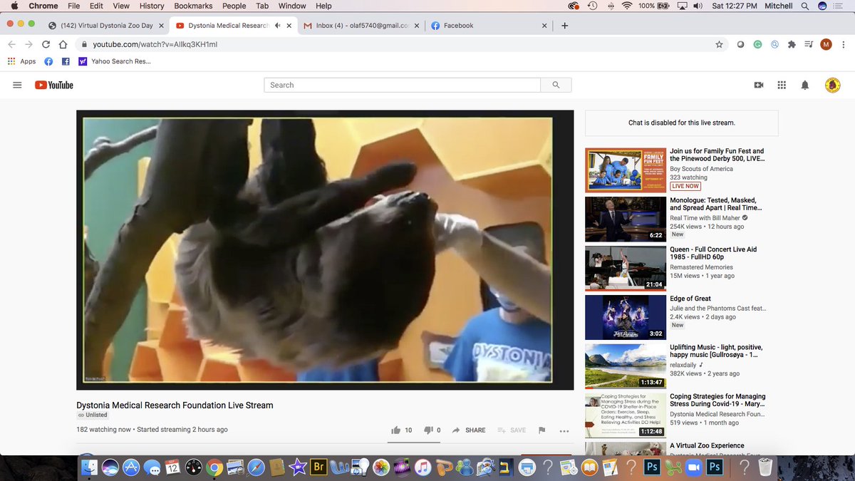Open Family Fun Fest video thumbnail
Screen dimensions: 855x481
[x=625, y=170]
